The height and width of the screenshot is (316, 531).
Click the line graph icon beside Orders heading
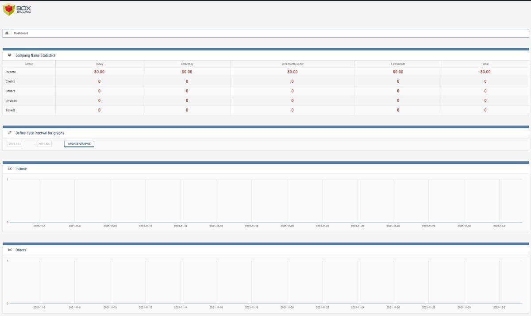[10, 250]
